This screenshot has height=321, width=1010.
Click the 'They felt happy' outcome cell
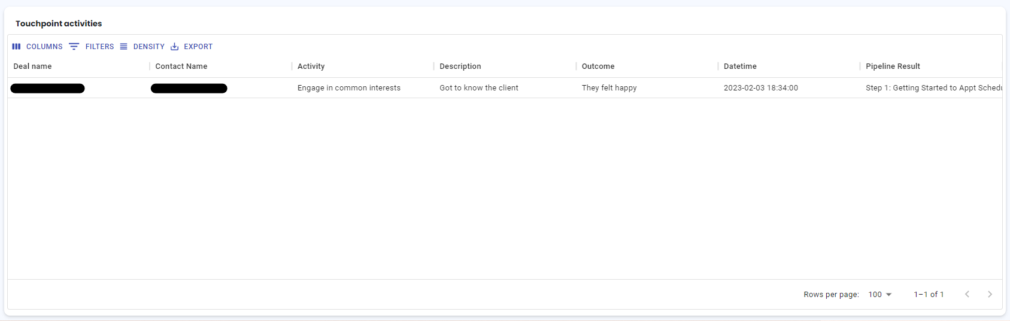pyautogui.click(x=609, y=88)
